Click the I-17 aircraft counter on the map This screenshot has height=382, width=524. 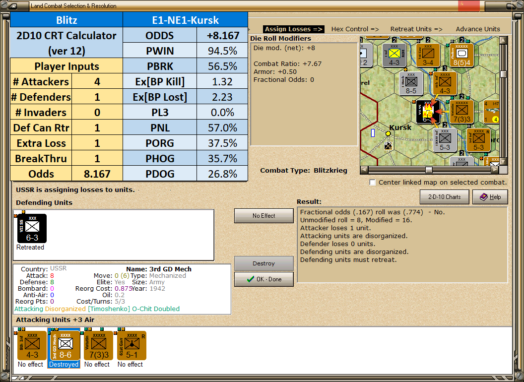[492, 112]
